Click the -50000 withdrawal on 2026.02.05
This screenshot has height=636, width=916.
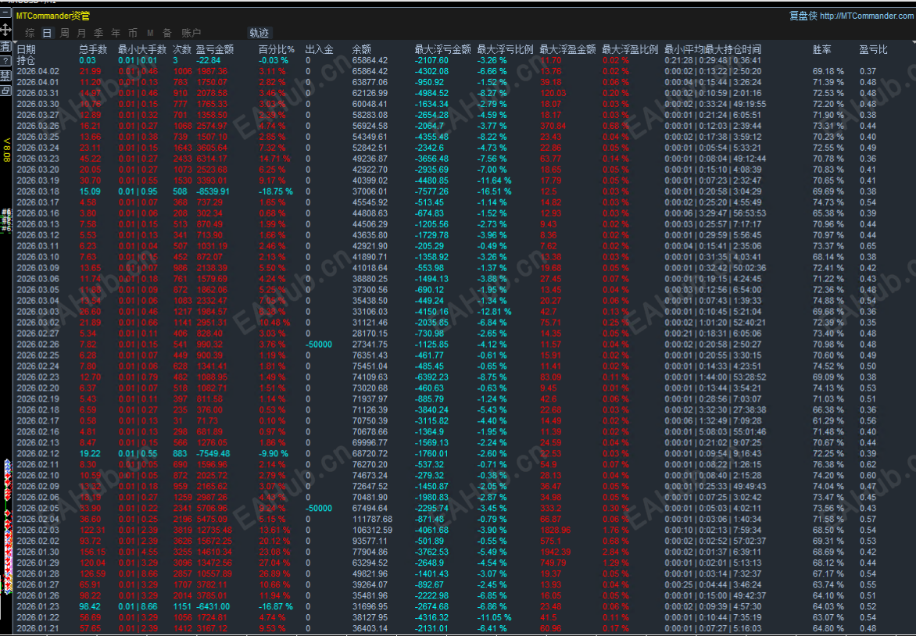tap(318, 508)
